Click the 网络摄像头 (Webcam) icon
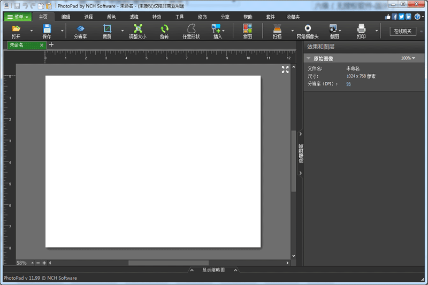Viewport: 428px width, 285px height. 308,29
